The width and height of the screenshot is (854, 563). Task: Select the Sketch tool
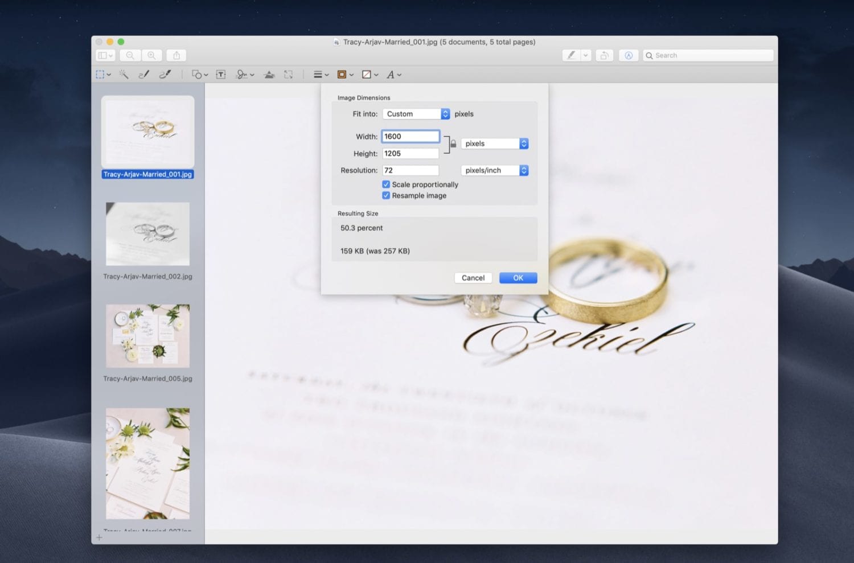coord(143,74)
